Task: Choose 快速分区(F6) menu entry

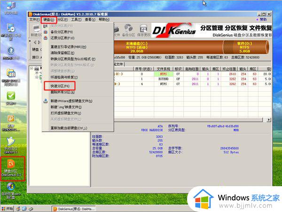Action: (60, 86)
